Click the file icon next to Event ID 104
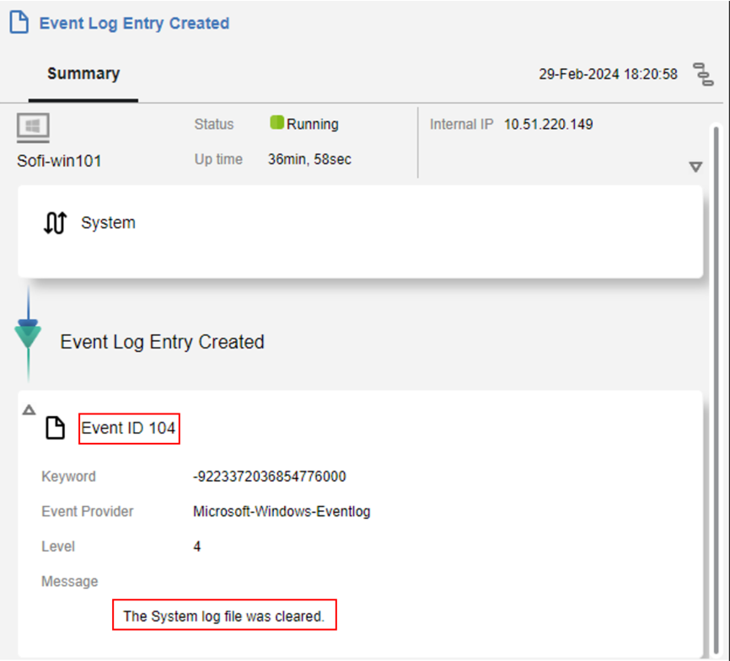 tap(55, 428)
